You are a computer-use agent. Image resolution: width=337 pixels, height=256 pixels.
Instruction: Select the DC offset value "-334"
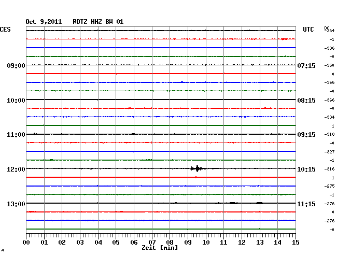click(329, 117)
